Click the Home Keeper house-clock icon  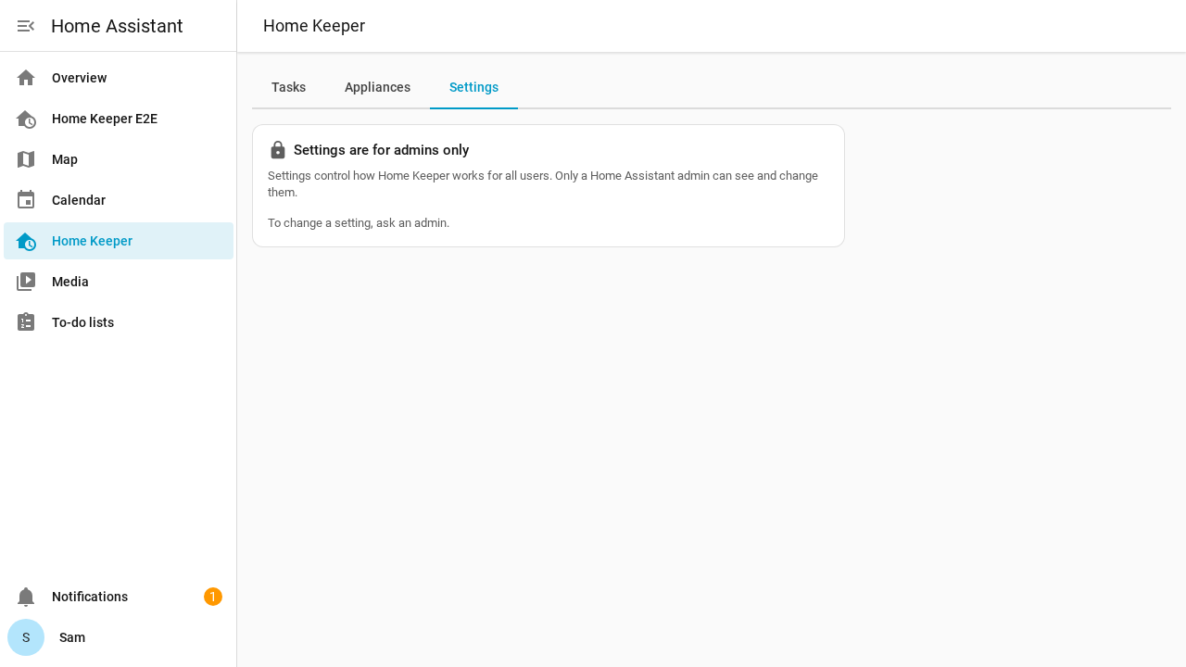point(26,241)
